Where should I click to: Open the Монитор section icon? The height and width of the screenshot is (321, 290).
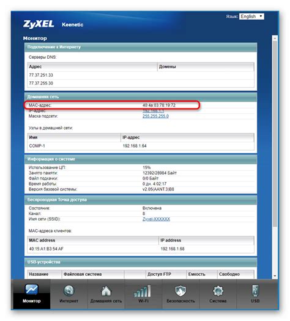[x=32, y=289]
